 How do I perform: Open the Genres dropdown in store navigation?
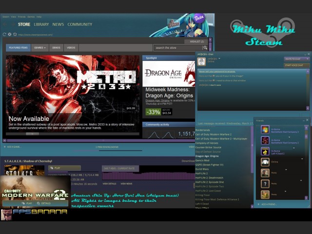[x=40, y=48]
